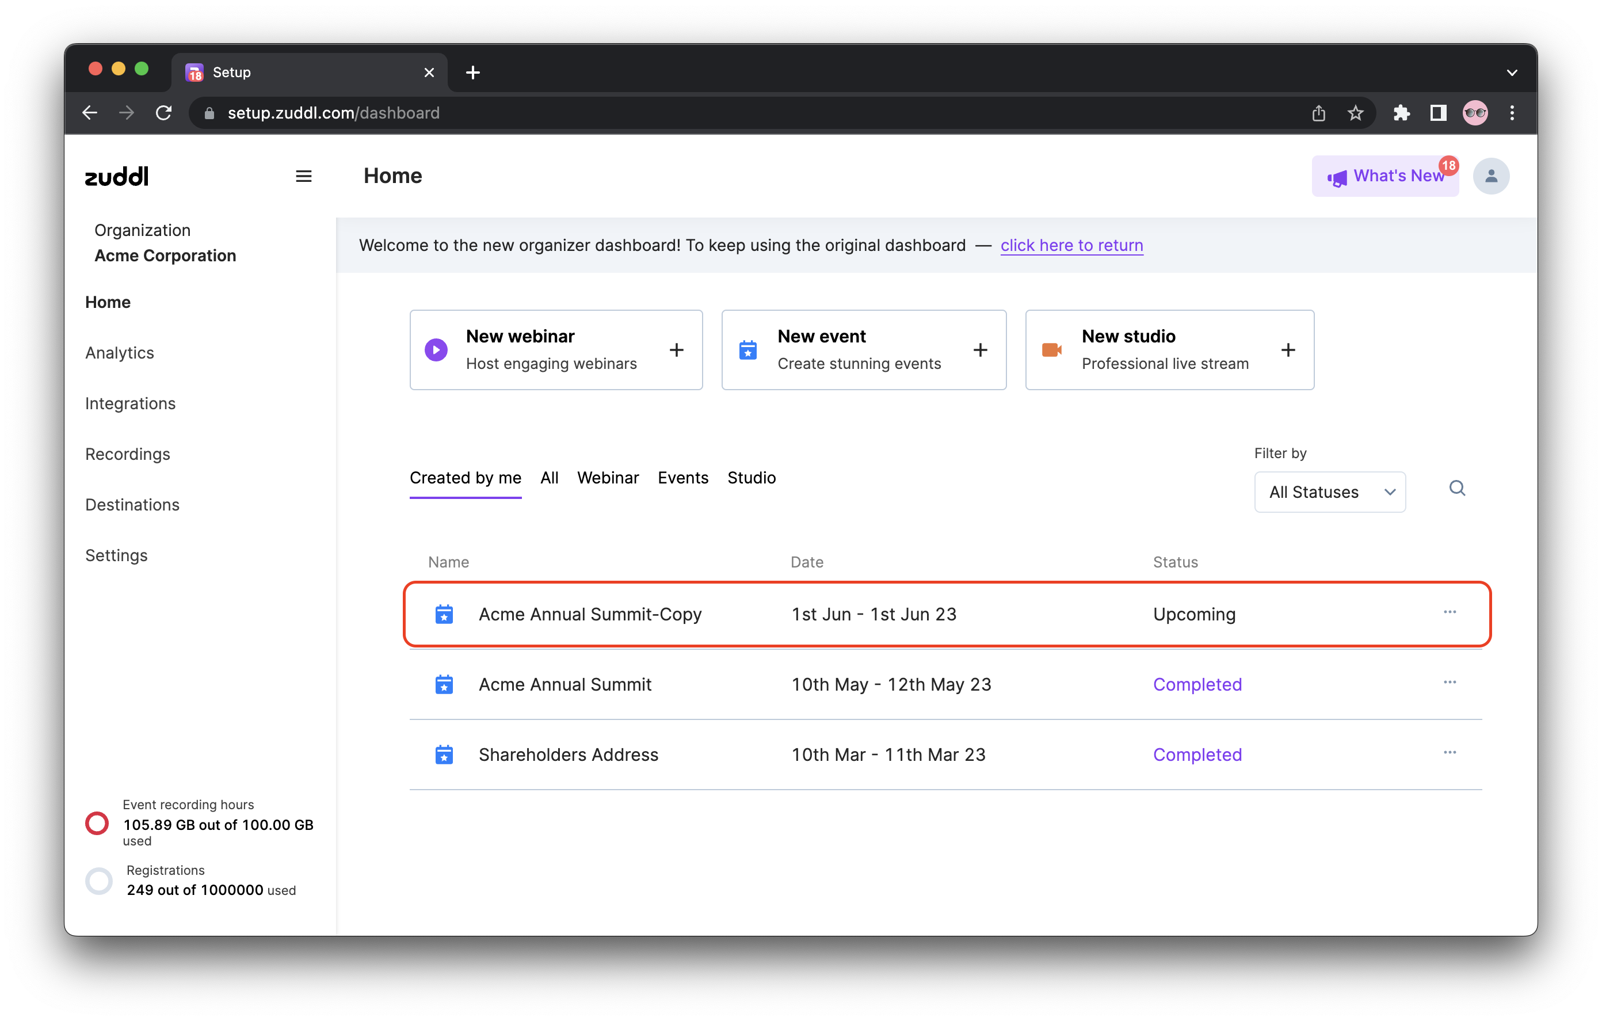Open Analytics in the sidebar
1602x1021 pixels.
point(120,353)
